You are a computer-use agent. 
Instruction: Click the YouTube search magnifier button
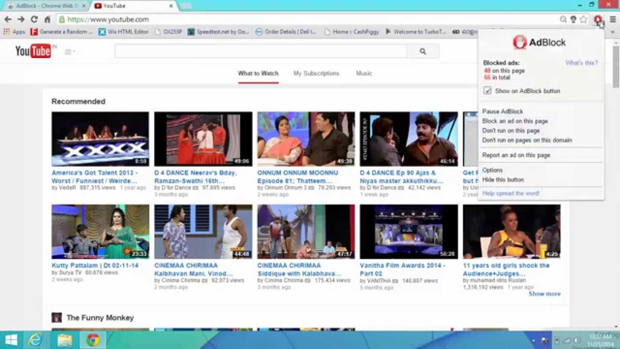pyautogui.click(x=423, y=51)
